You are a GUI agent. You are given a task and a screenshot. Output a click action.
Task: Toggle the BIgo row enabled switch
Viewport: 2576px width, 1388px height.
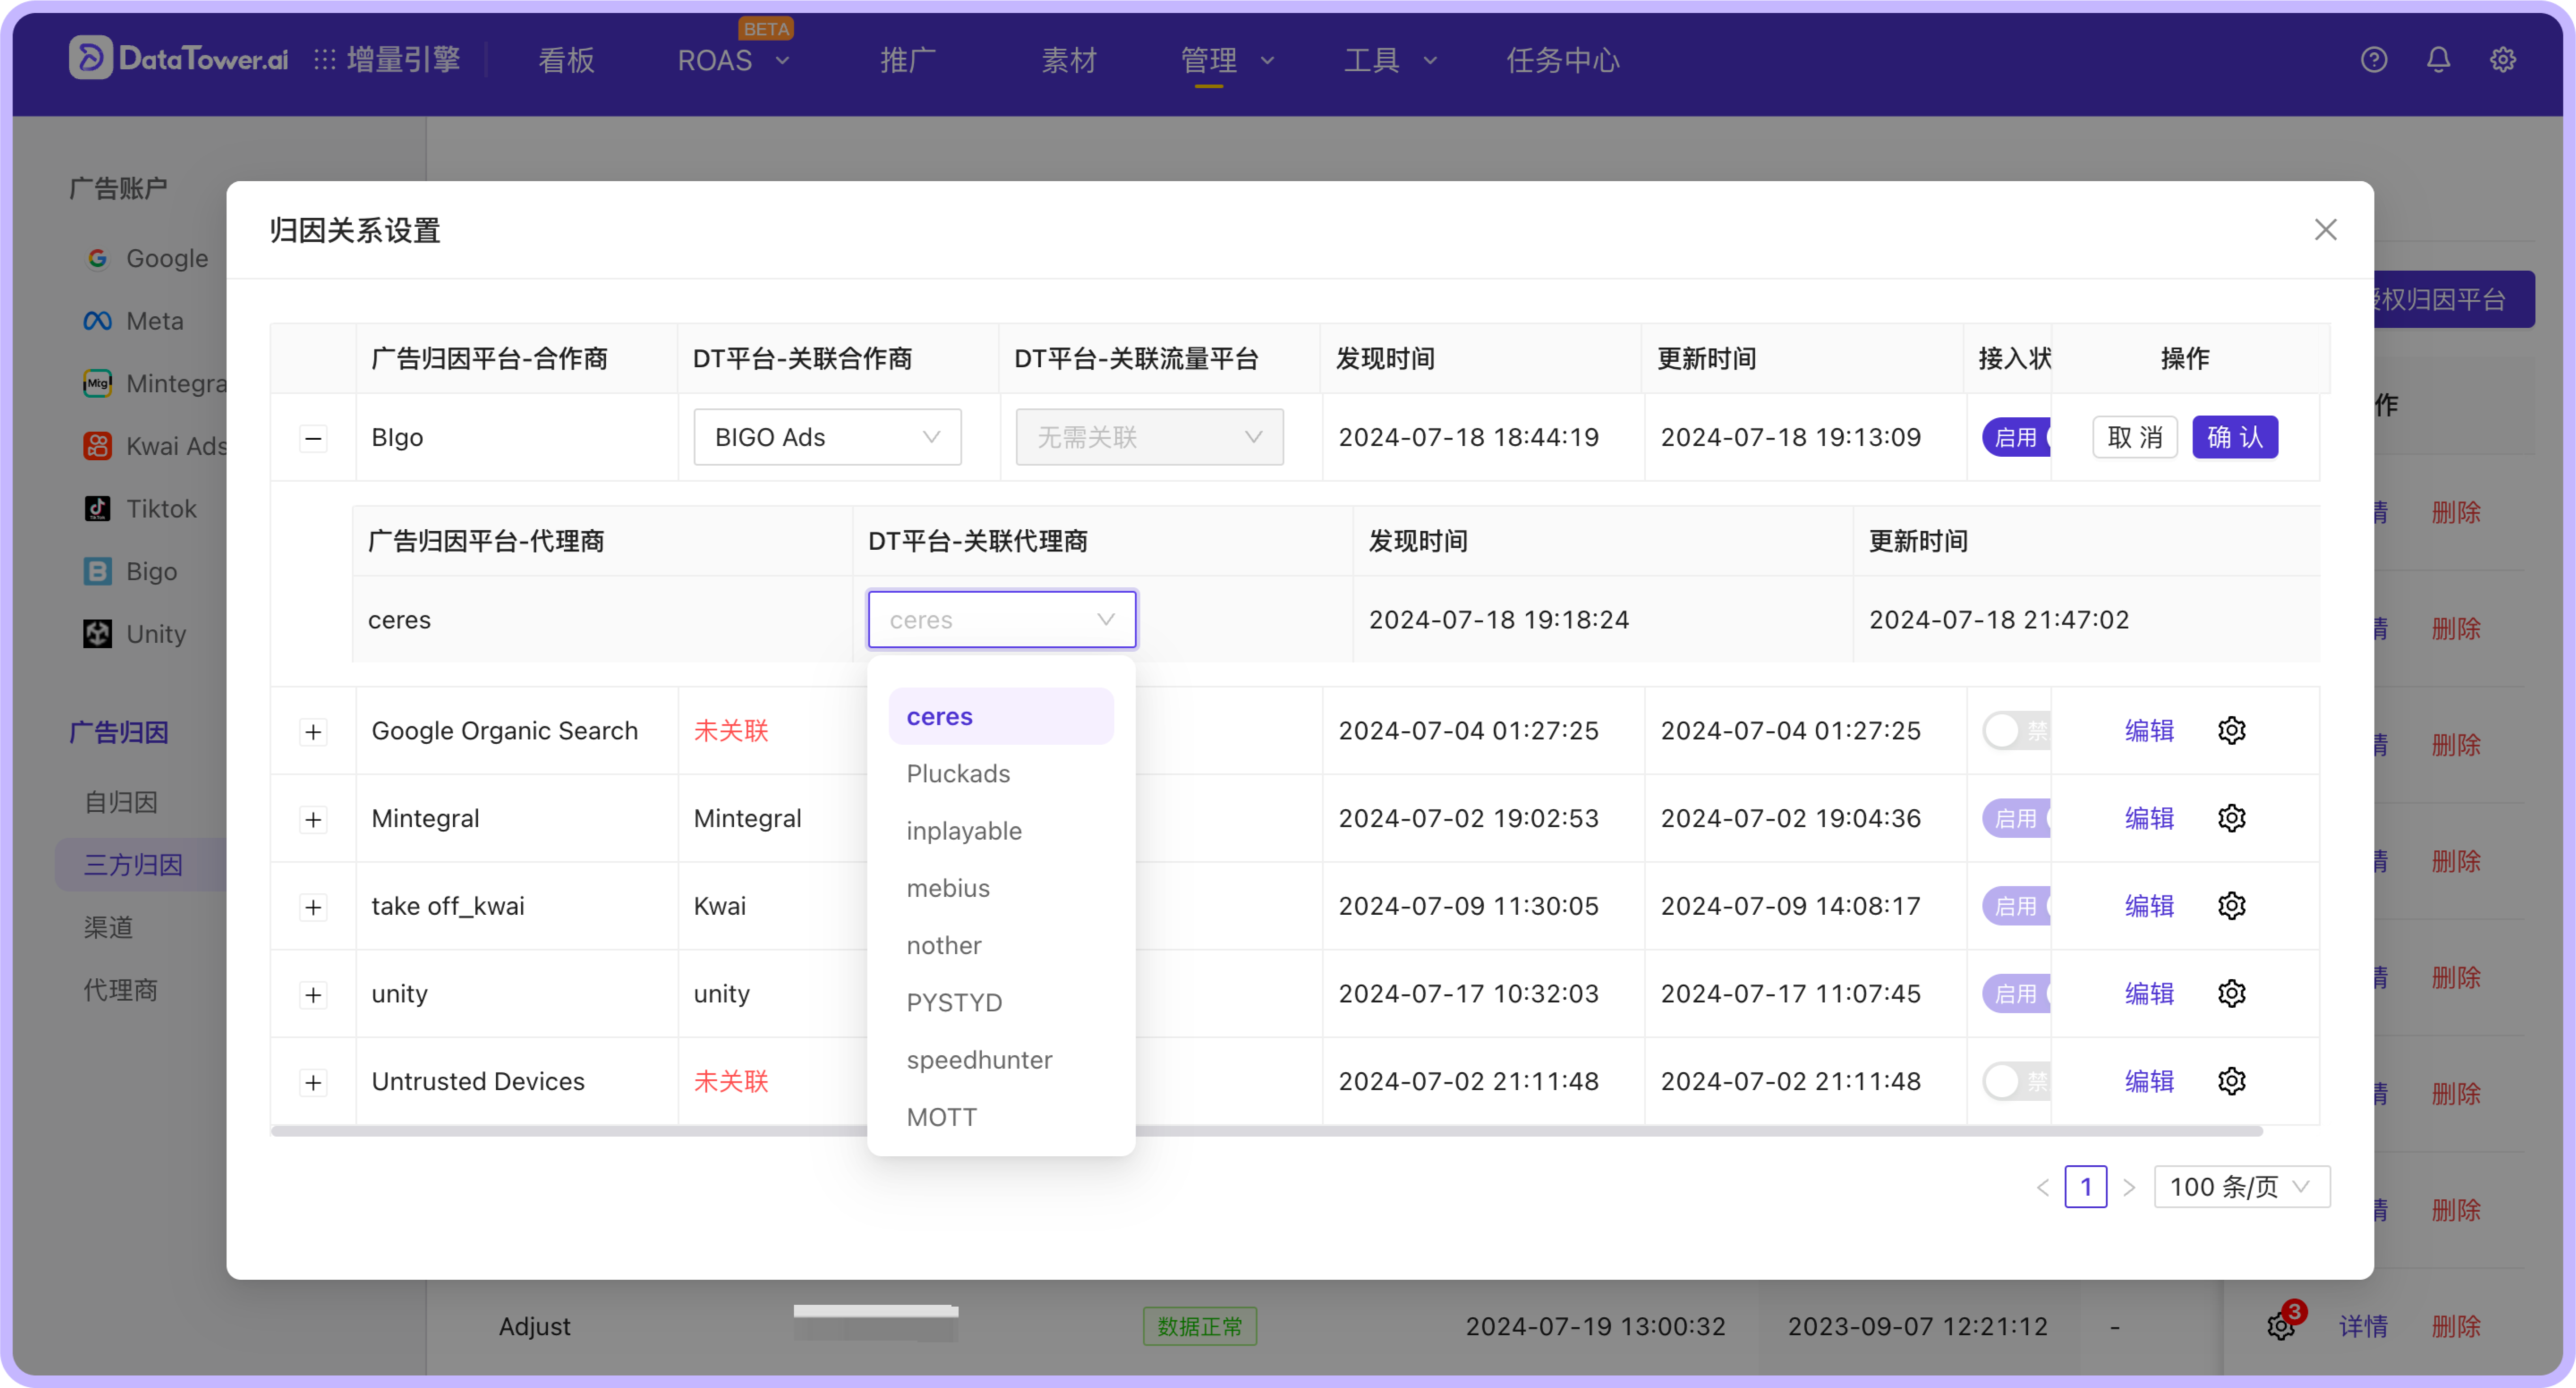[2016, 437]
